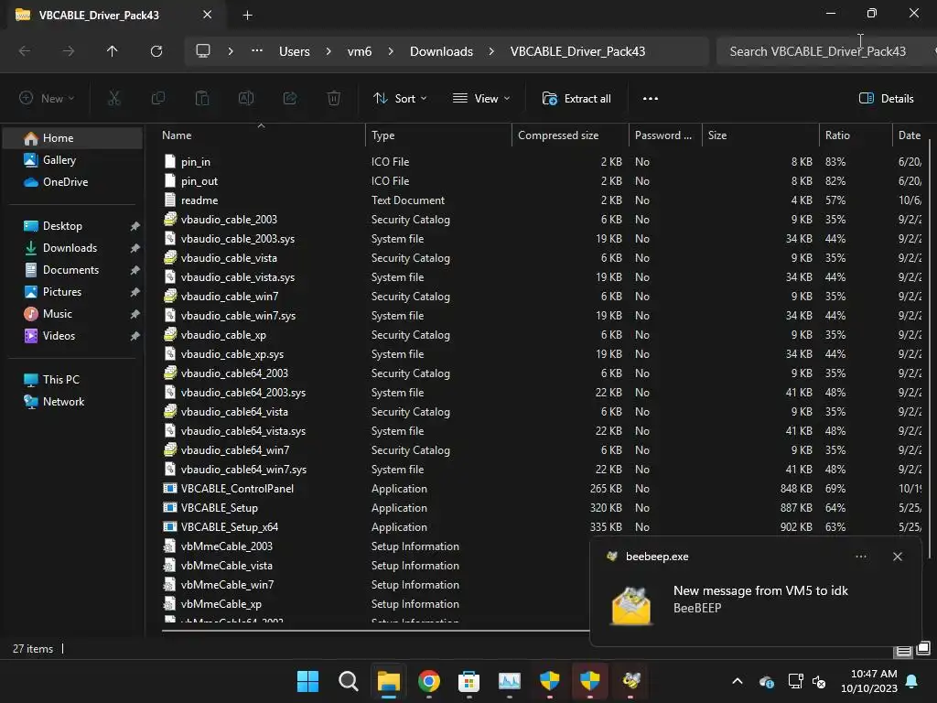Select vbaudio_cable_vista security catalog file
Image resolution: width=937 pixels, height=703 pixels.
point(229,258)
